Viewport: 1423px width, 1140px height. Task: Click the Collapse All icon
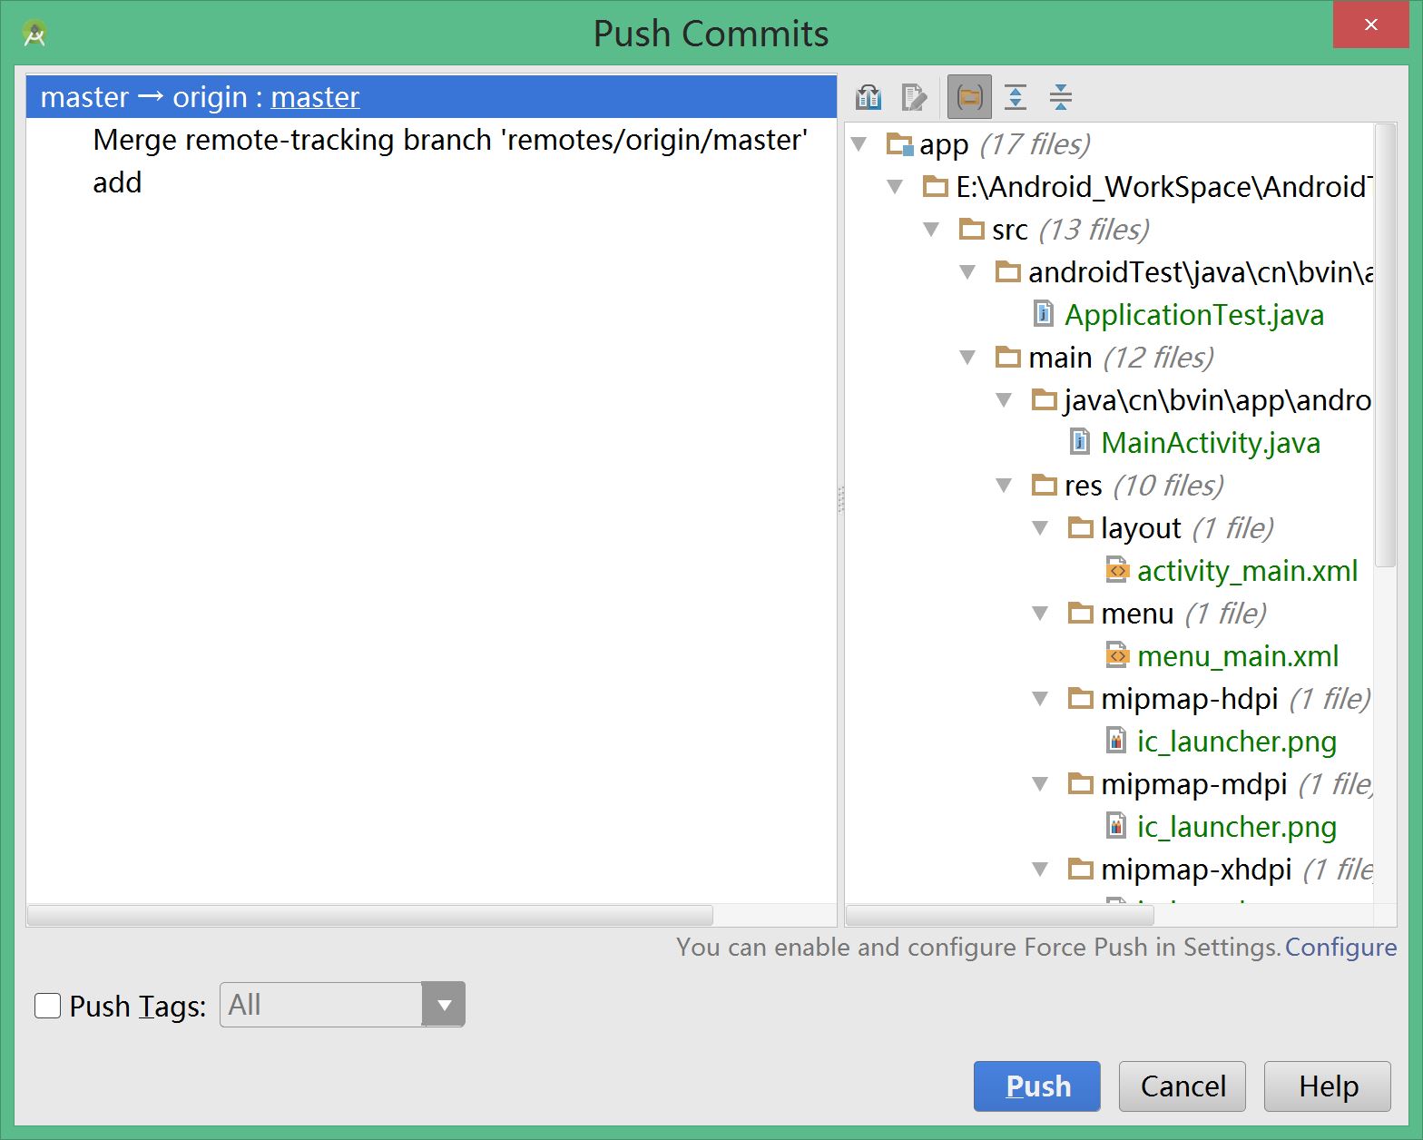click(x=1060, y=96)
